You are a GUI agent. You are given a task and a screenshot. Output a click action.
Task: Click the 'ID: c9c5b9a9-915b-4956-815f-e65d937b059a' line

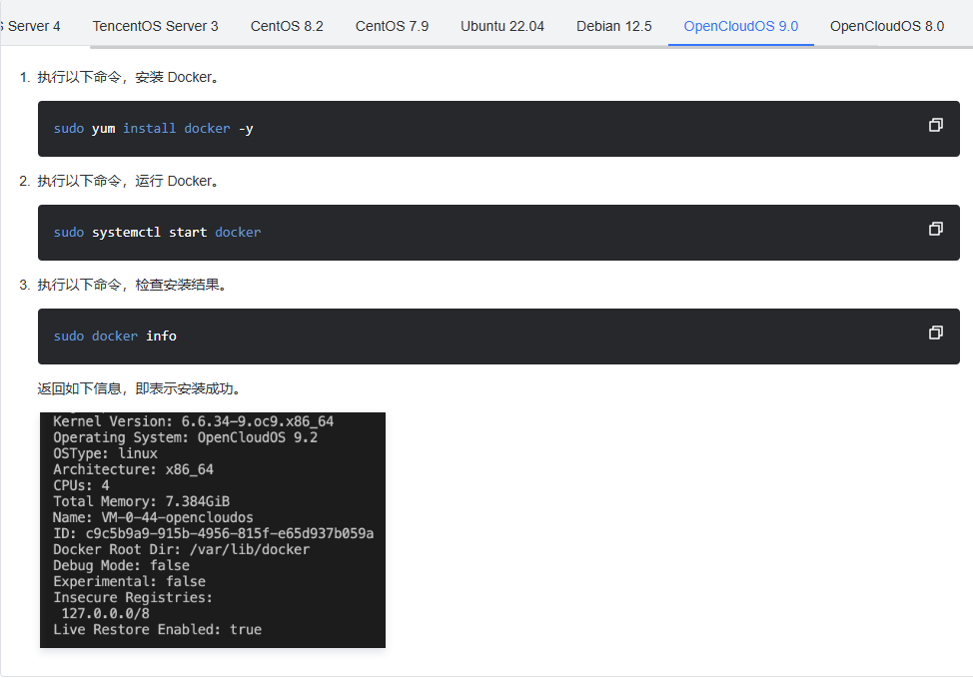(x=214, y=534)
